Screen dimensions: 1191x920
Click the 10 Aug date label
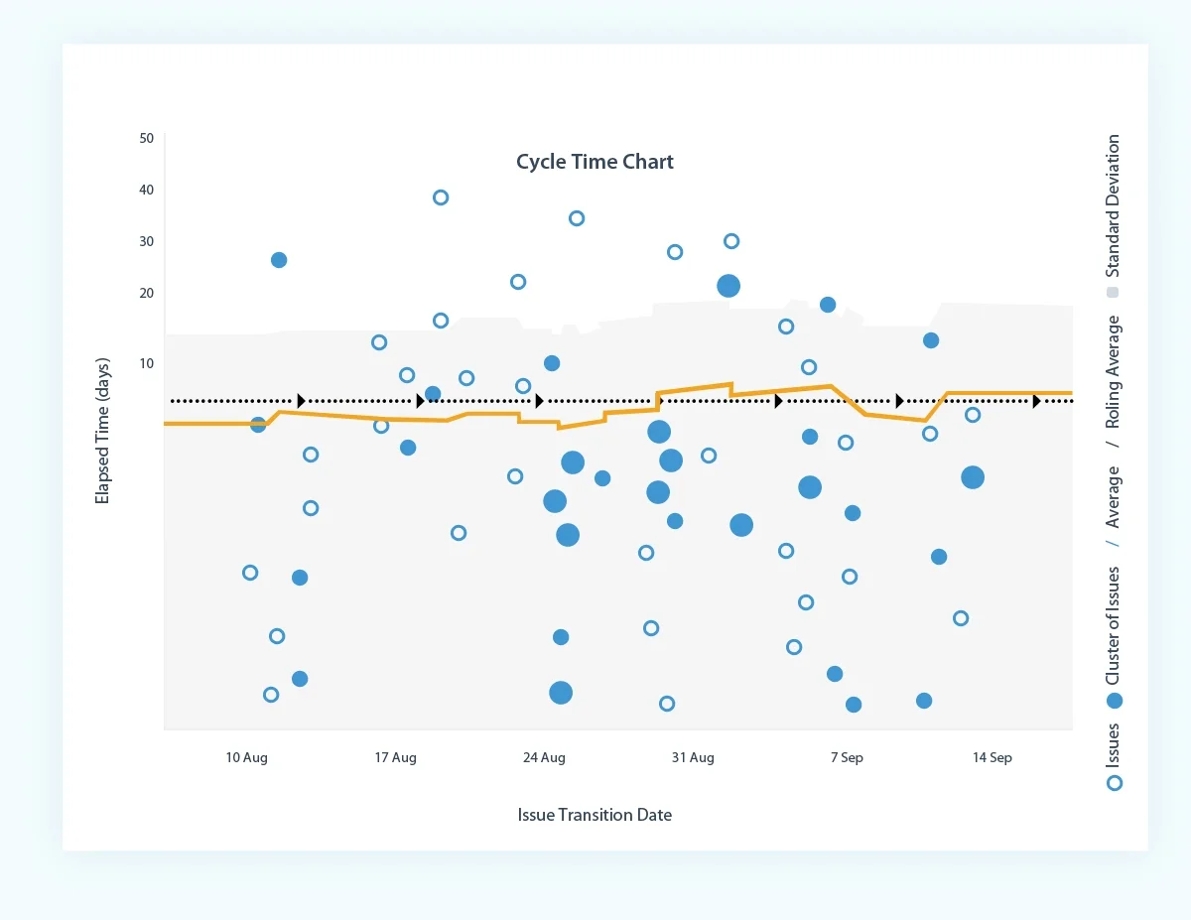pos(246,757)
